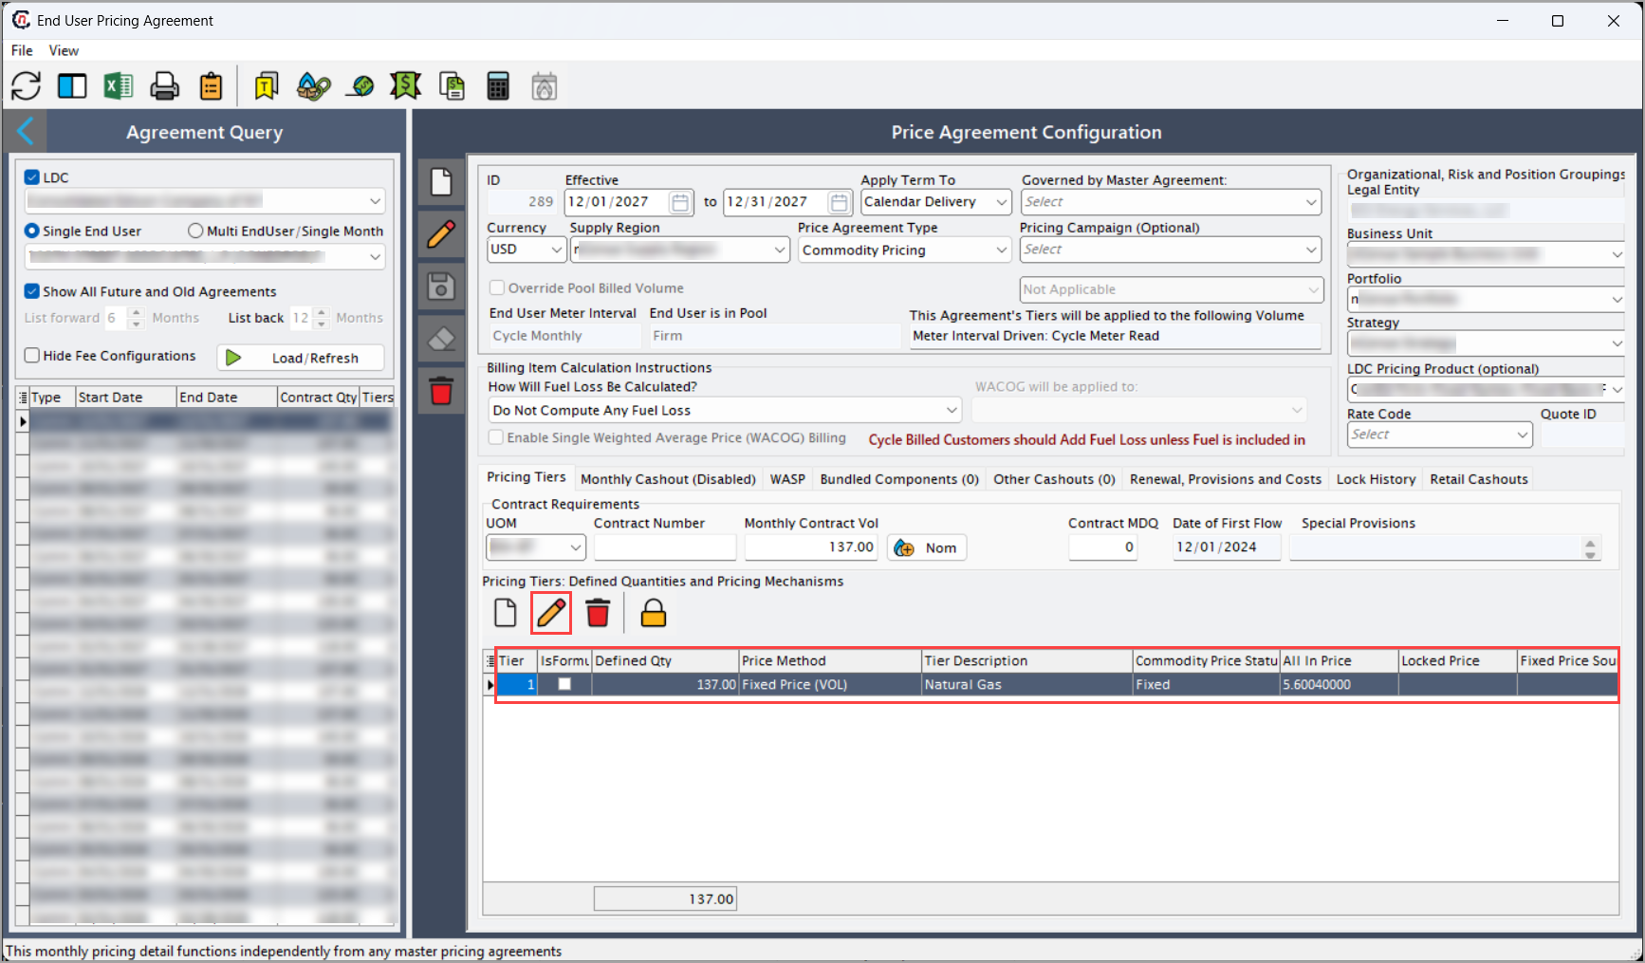The image size is (1645, 963).
Task: Expand Governed by Master Agreement dropdown
Action: (x=1311, y=202)
